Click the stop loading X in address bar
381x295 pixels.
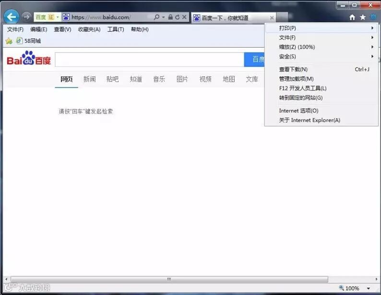pyautogui.click(x=184, y=17)
